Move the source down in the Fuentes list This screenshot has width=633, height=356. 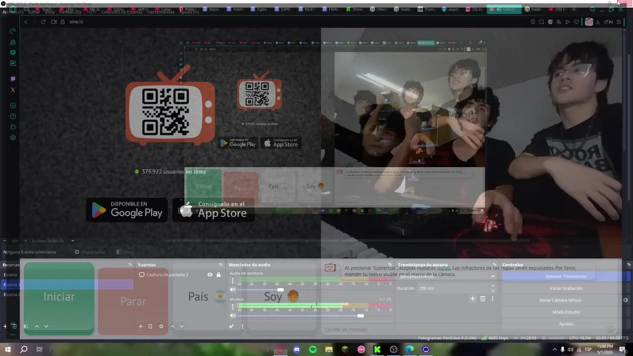(181, 326)
